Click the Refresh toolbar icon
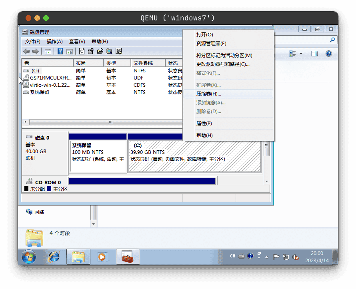 pyautogui.click(x=82, y=51)
